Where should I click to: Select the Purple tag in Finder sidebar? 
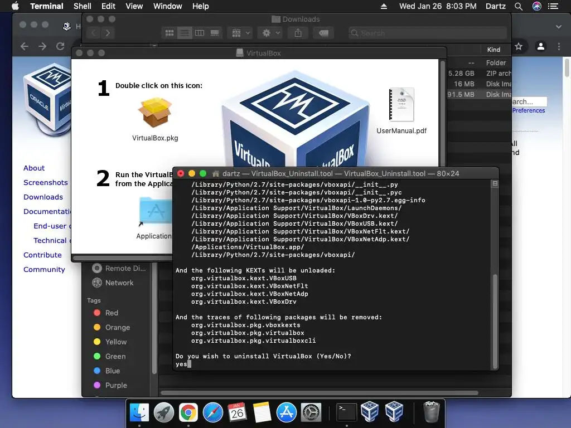click(x=110, y=385)
